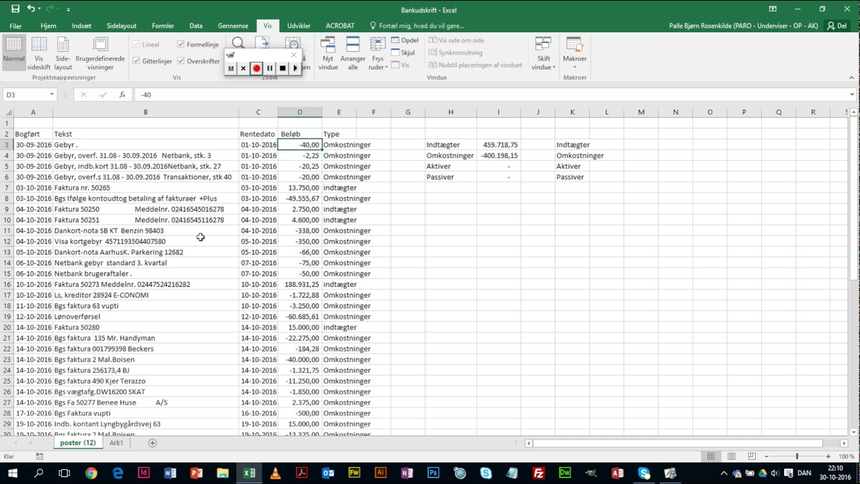Open the Skift vindue dropdown
The width and height of the screenshot is (860, 484).
pos(544,54)
